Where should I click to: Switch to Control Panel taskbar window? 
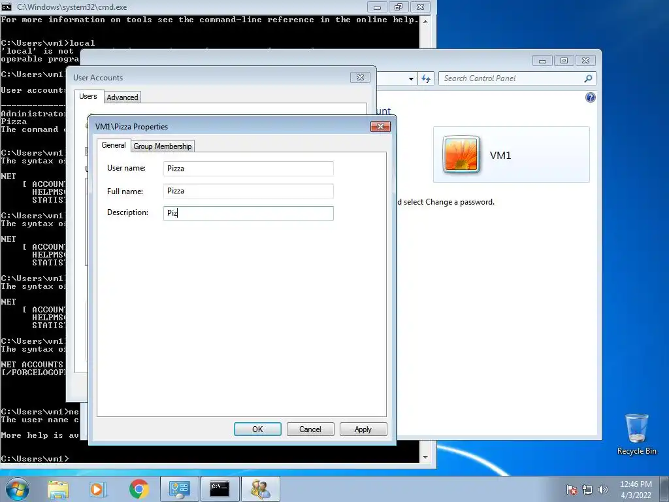[x=179, y=489]
